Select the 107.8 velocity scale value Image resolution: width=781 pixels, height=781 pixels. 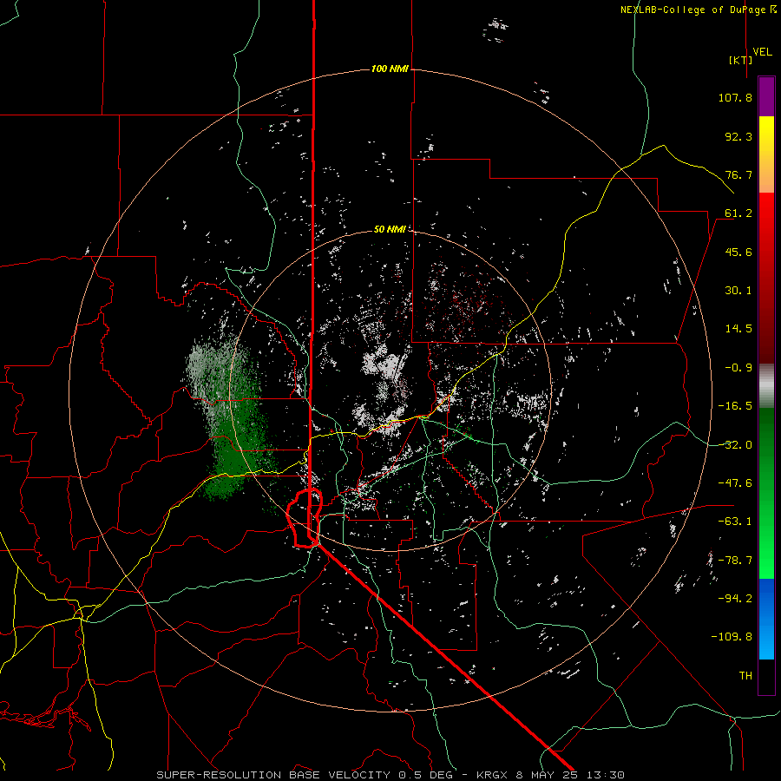735,97
